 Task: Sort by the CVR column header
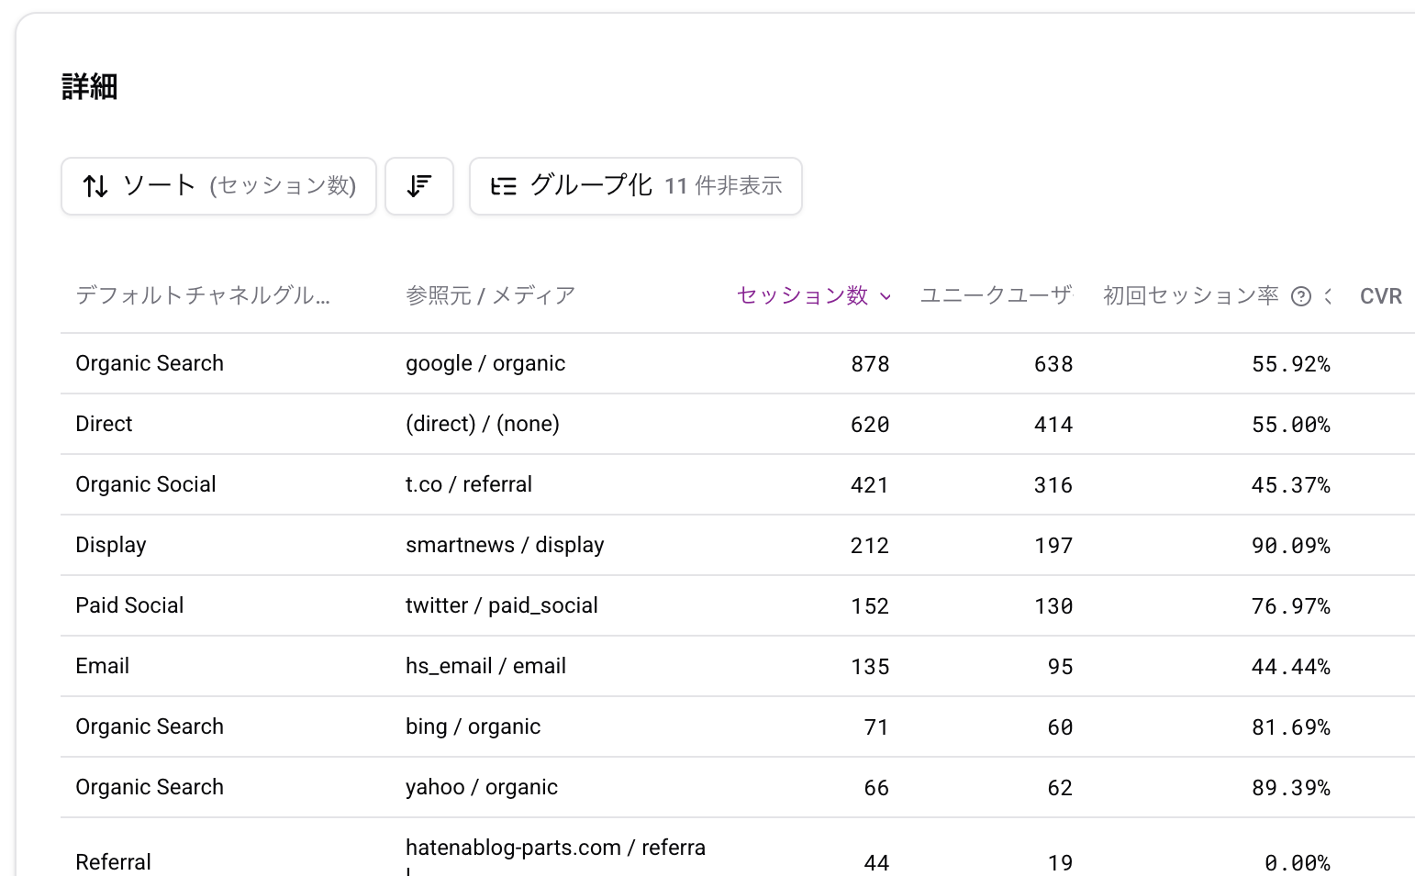coord(1380,296)
